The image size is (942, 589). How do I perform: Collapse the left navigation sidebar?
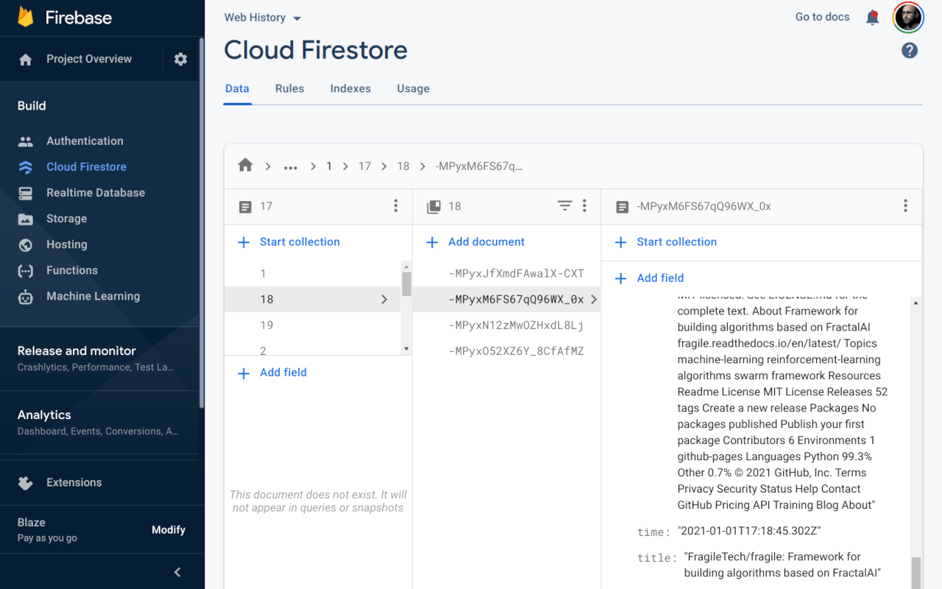[x=177, y=571]
